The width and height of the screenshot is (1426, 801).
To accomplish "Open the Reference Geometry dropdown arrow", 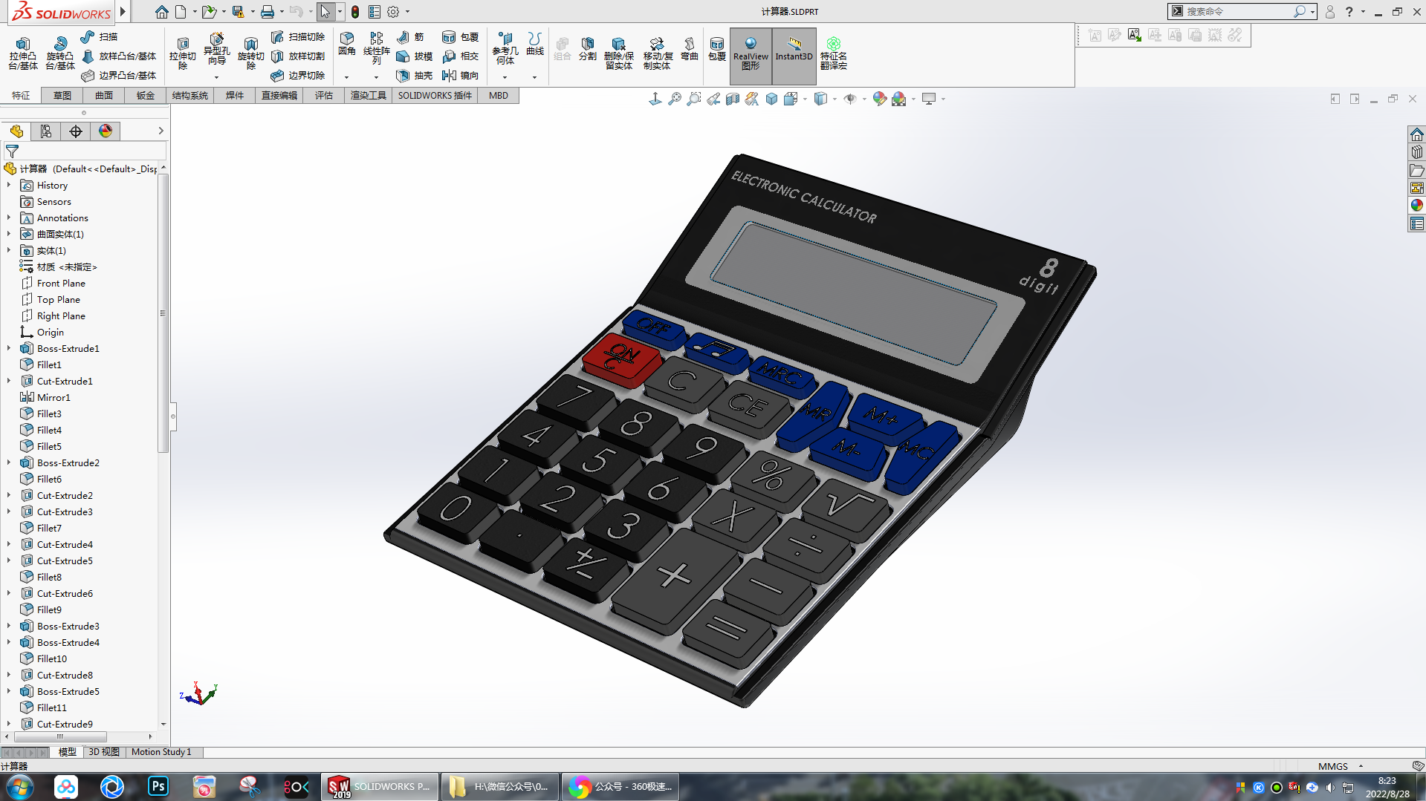I will pyautogui.click(x=505, y=77).
